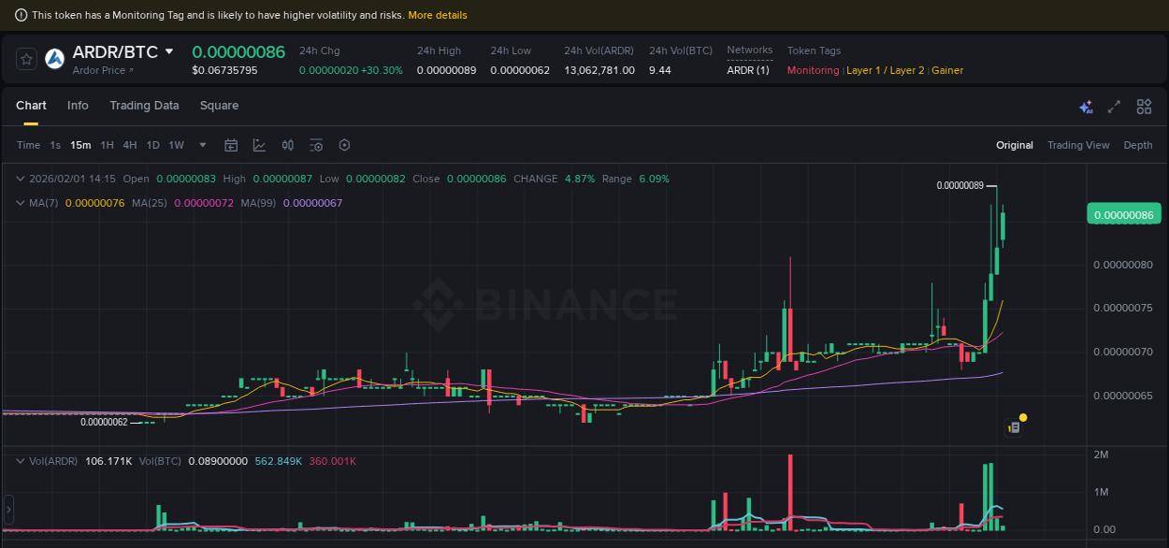Open the calendar date-range selector
The image size is (1169, 548).
231,145
